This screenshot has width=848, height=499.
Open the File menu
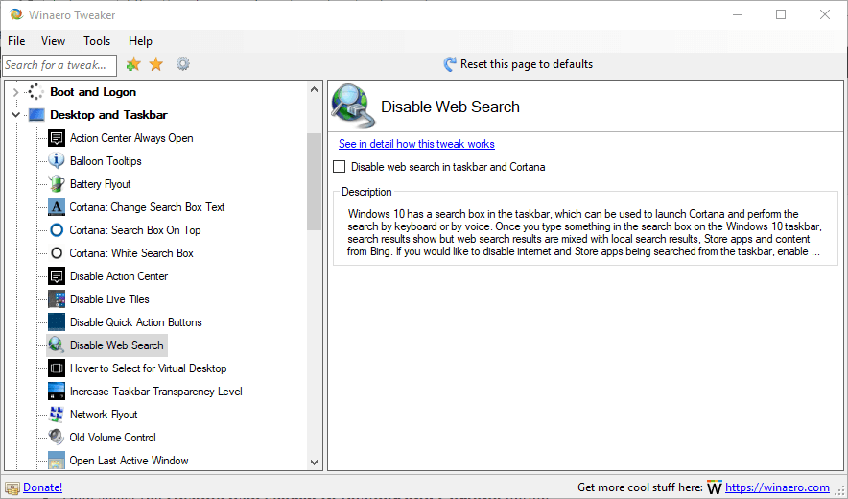[16, 41]
